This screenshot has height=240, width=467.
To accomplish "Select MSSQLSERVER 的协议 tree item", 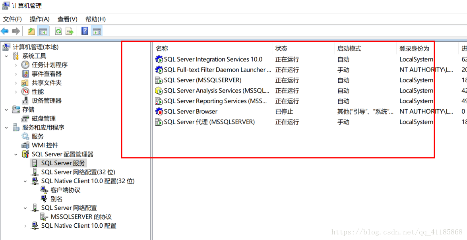I will tap(81, 217).
